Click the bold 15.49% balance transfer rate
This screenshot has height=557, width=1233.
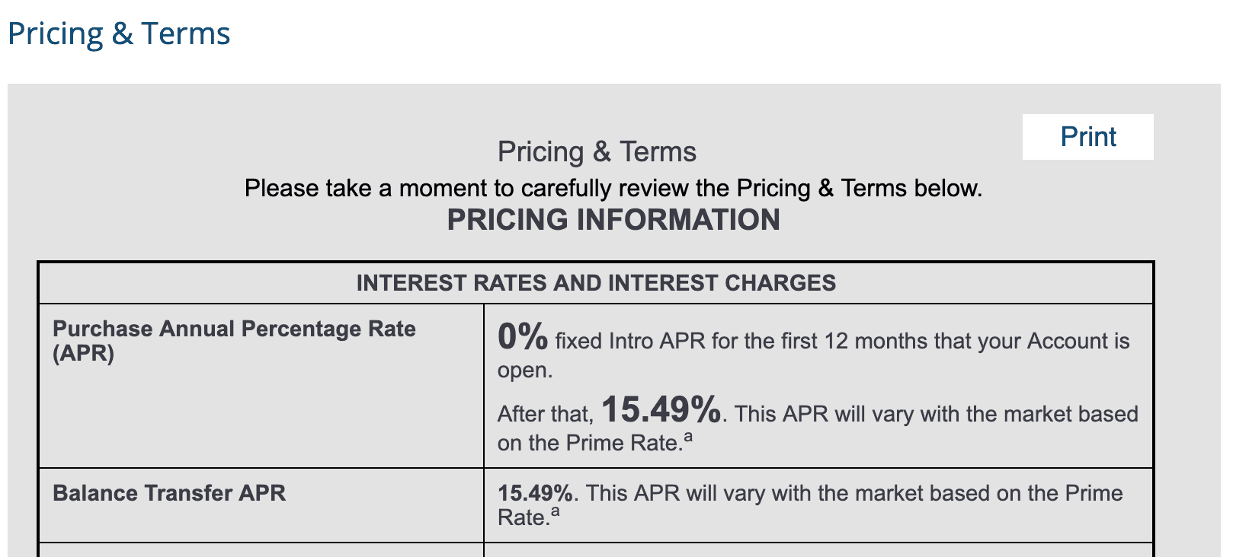point(535,493)
